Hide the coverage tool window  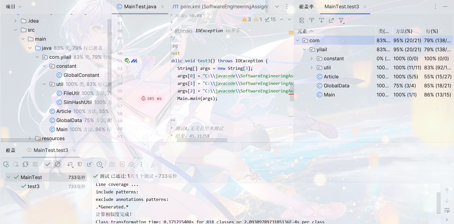[445, 7]
